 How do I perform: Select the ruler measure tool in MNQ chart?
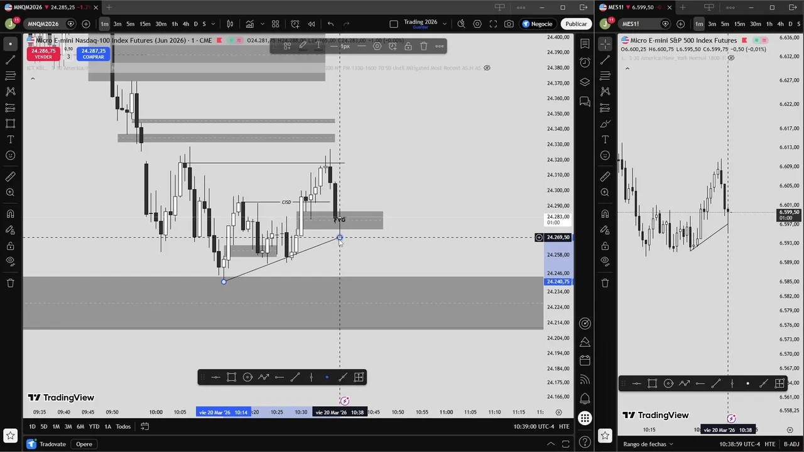[10, 177]
